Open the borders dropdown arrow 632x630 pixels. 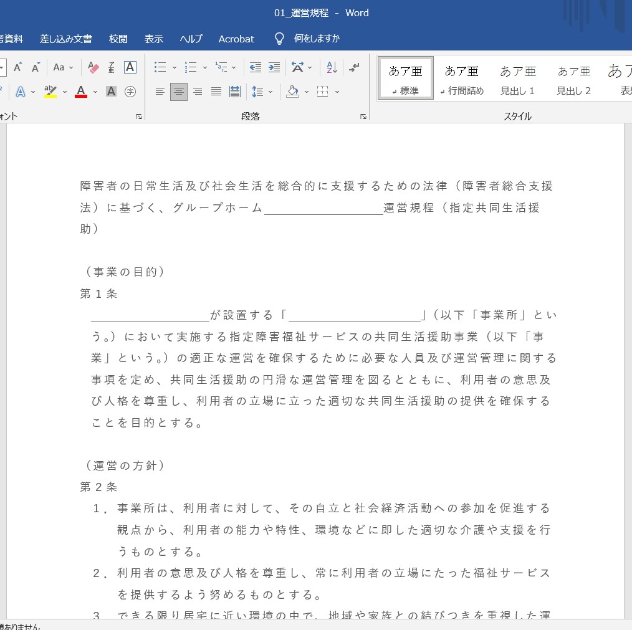click(x=337, y=92)
